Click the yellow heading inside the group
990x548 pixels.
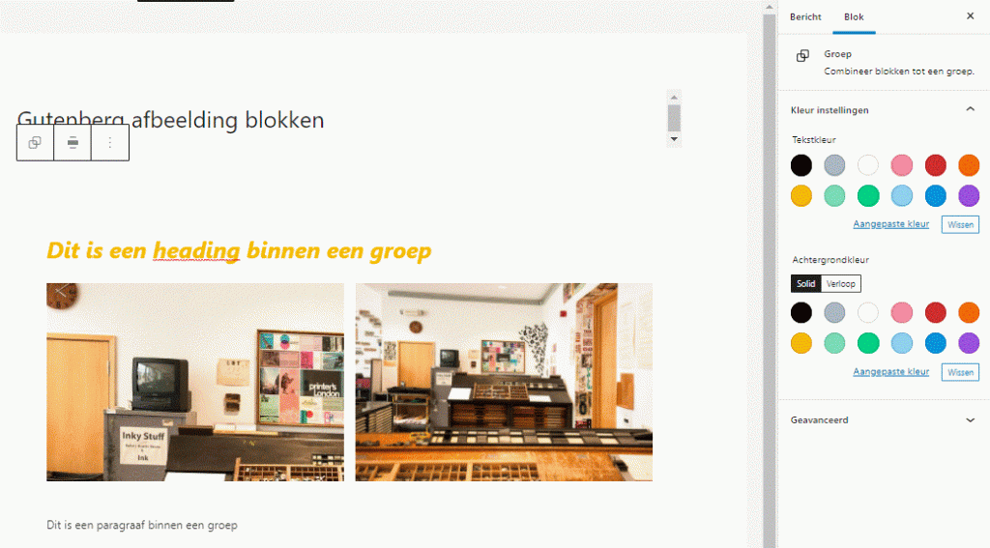click(239, 251)
